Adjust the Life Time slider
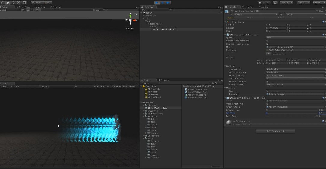The width and height of the screenshot is (326, 169). pos(292,113)
